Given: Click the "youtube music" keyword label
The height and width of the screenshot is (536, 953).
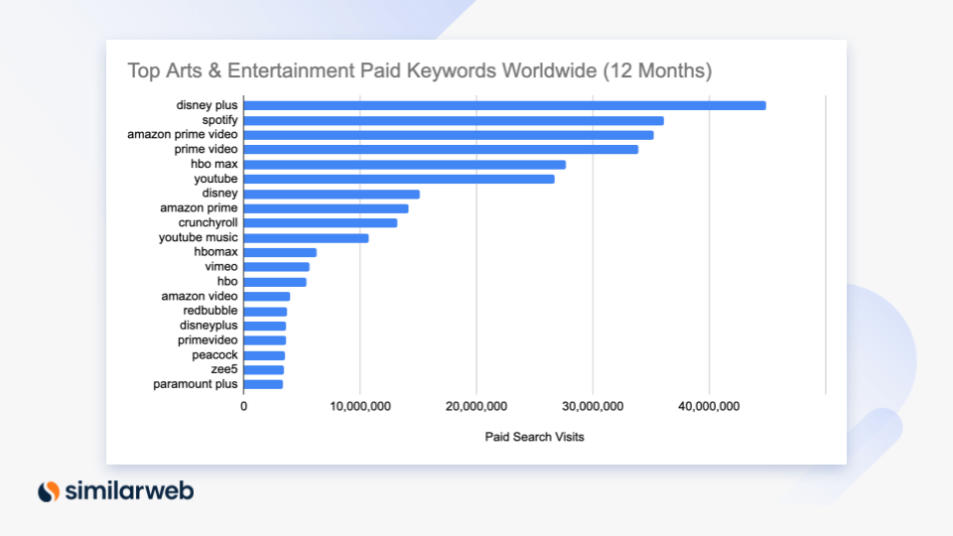Looking at the screenshot, I should tap(199, 237).
